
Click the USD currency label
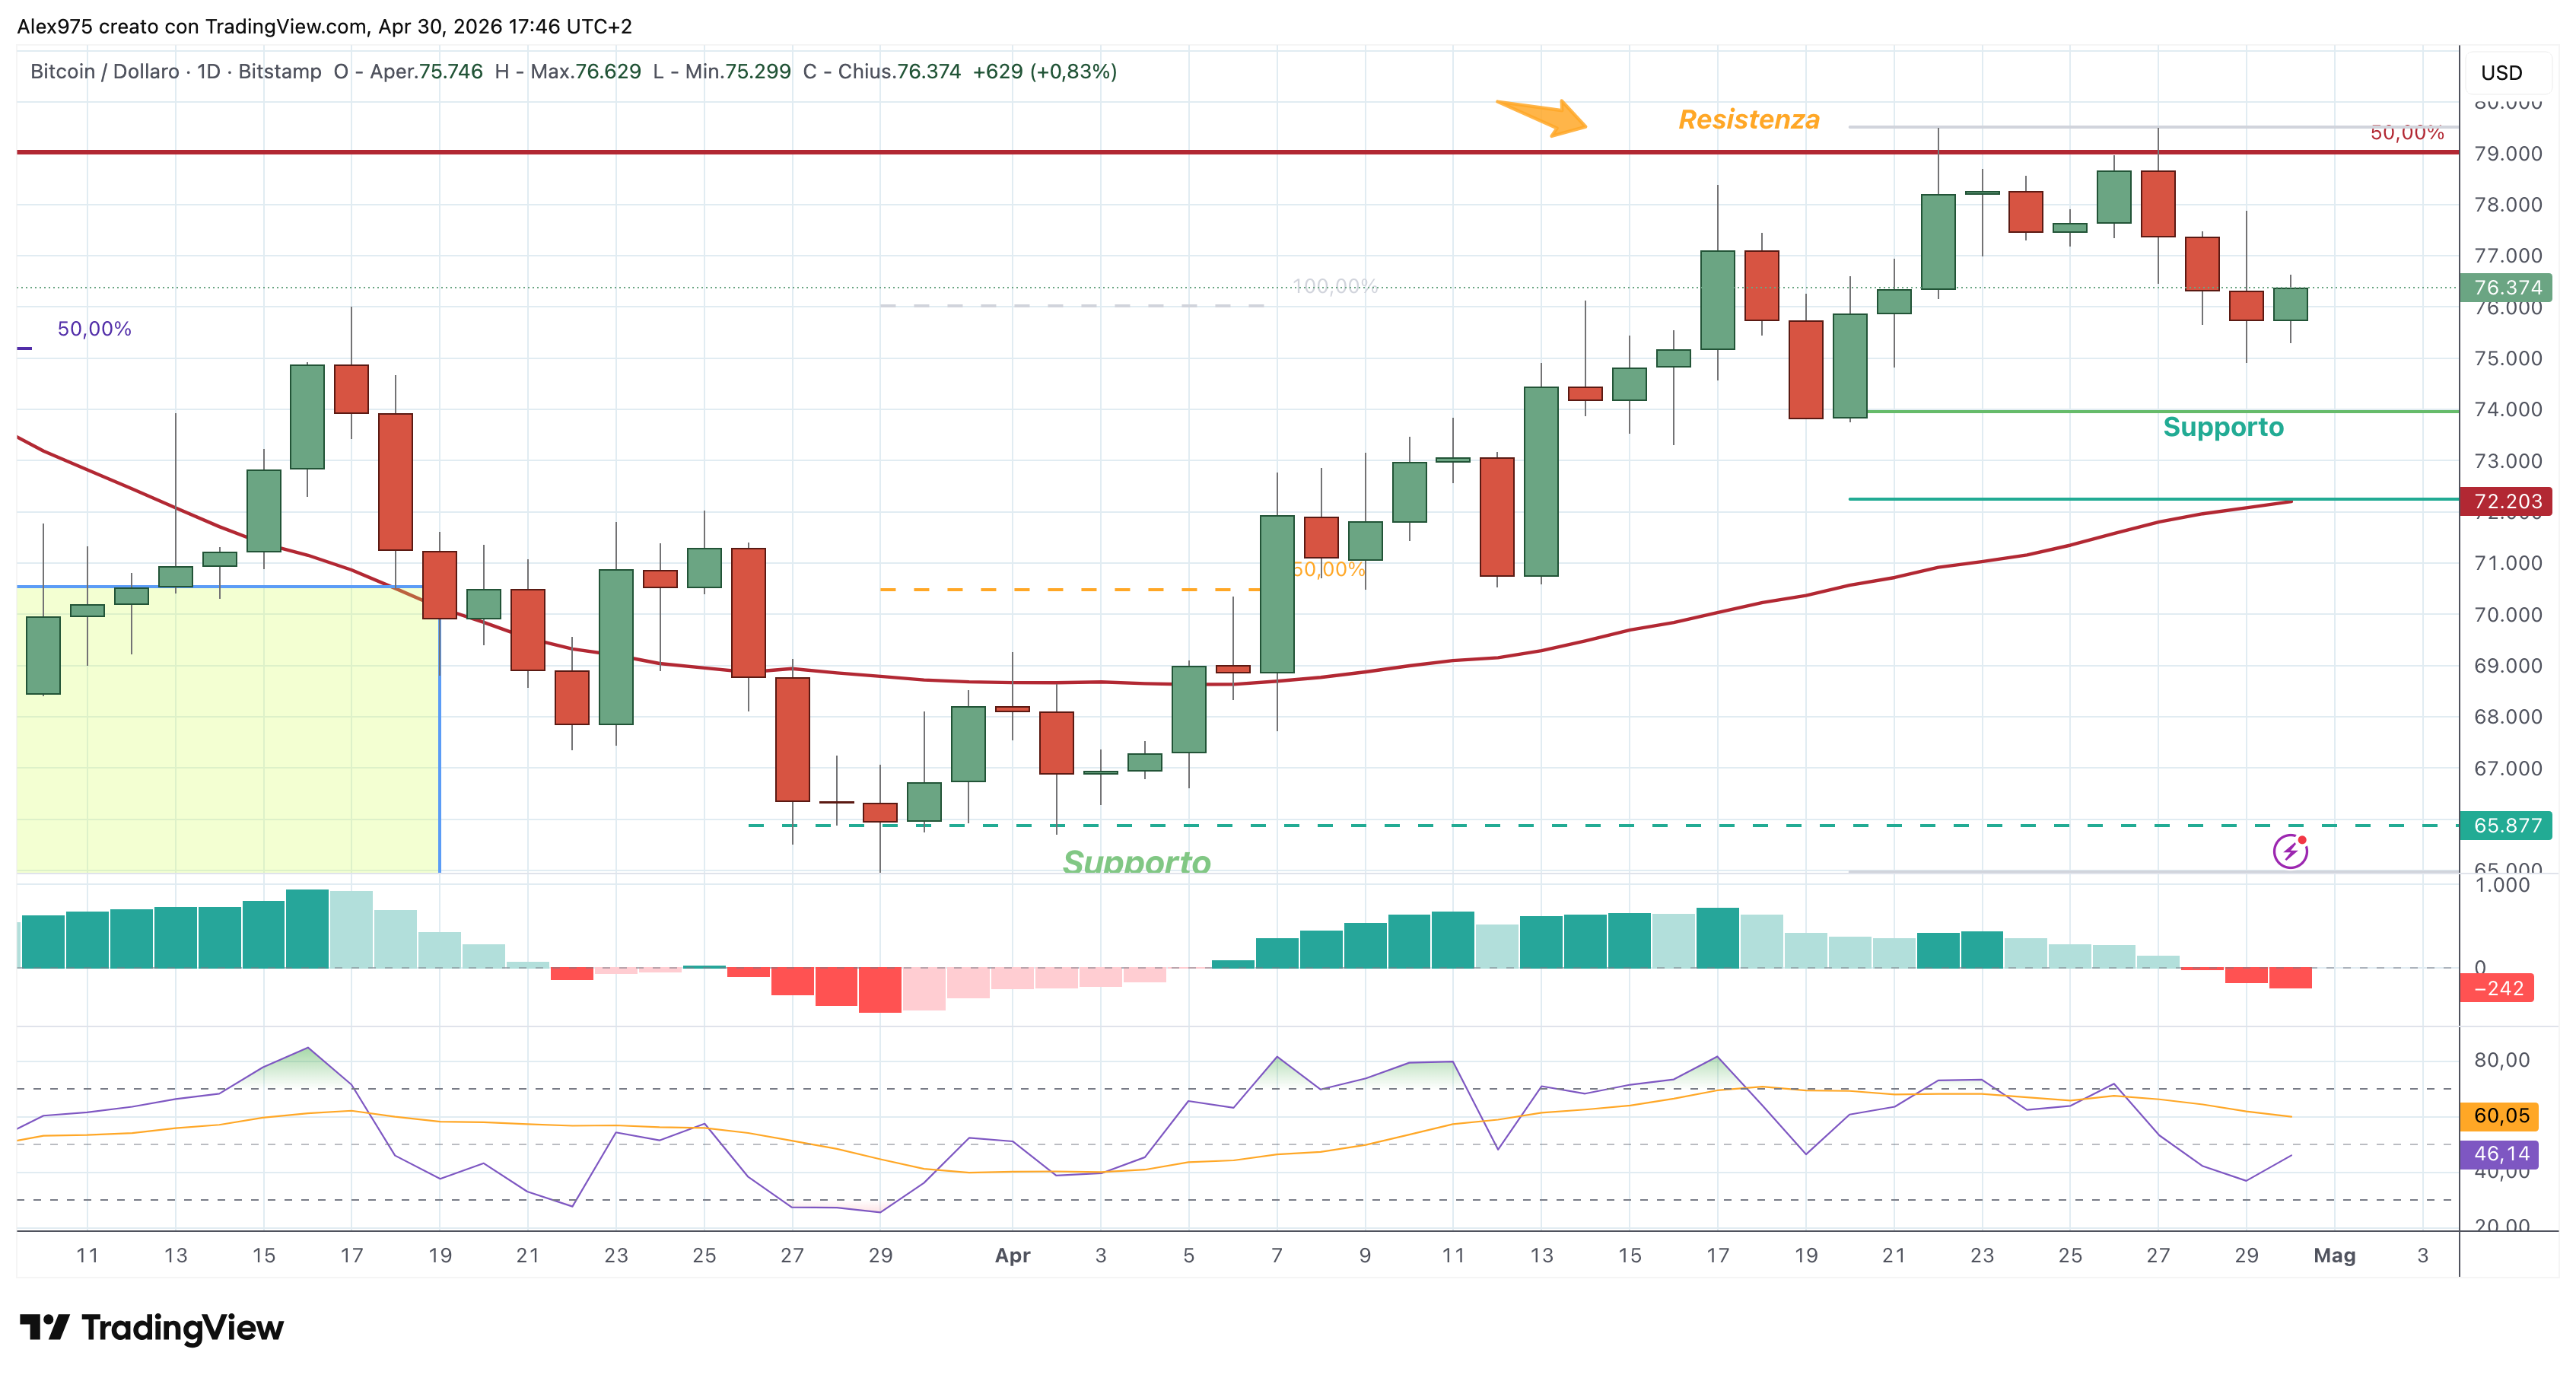[2501, 73]
